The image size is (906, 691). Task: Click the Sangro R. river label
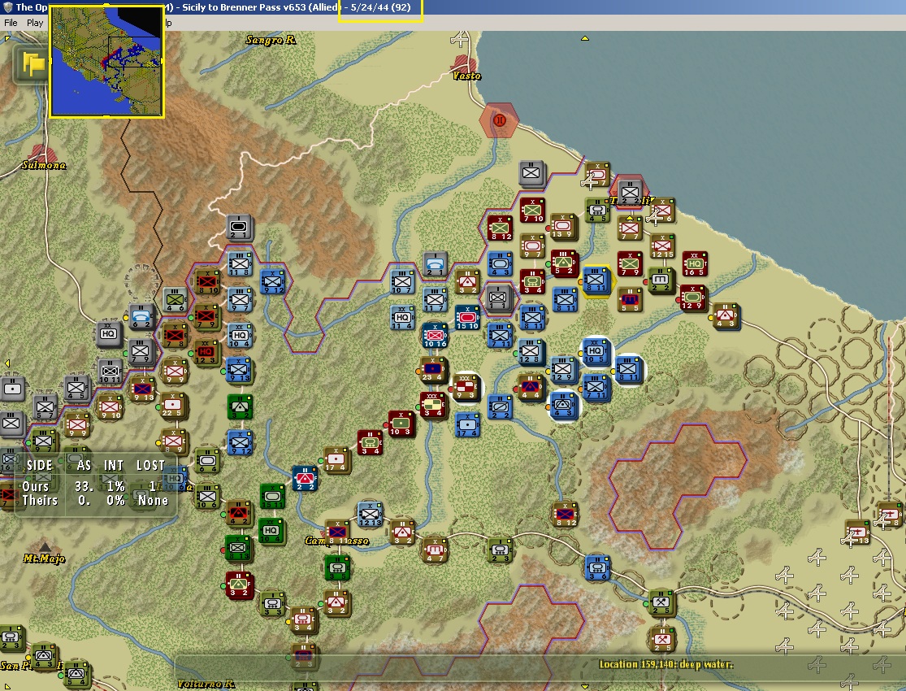point(271,40)
